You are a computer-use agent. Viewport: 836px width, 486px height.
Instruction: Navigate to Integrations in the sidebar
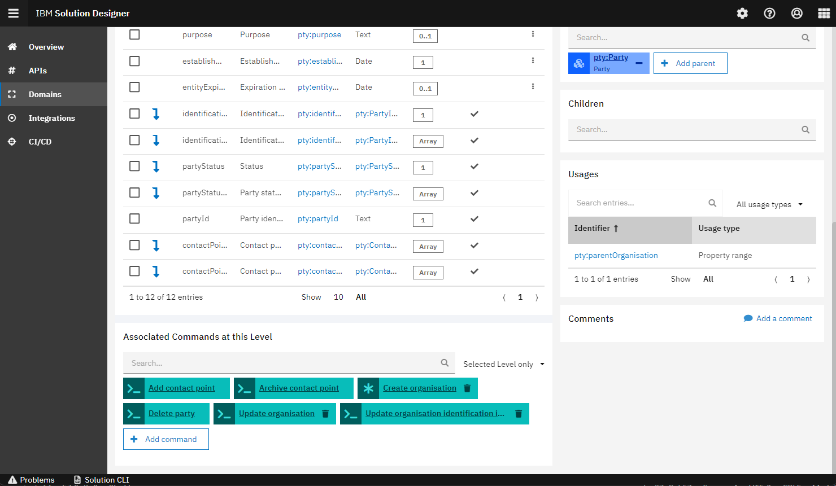51,118
